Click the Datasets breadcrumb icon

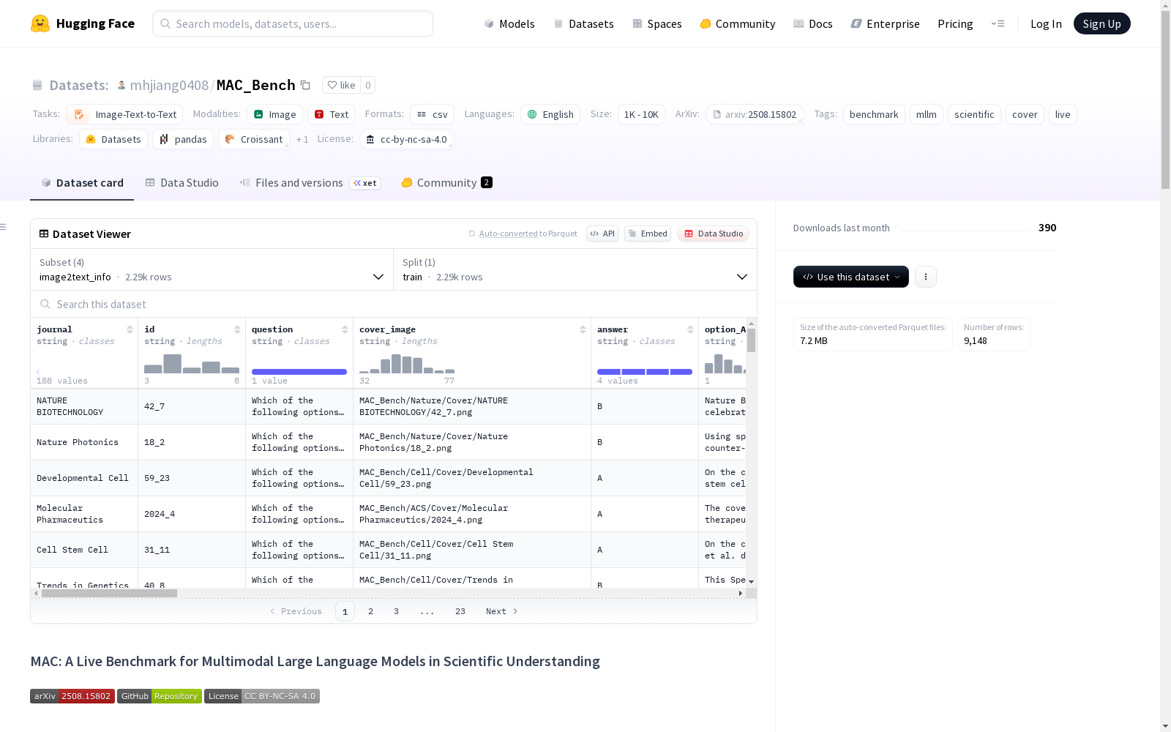click(37, 86)
